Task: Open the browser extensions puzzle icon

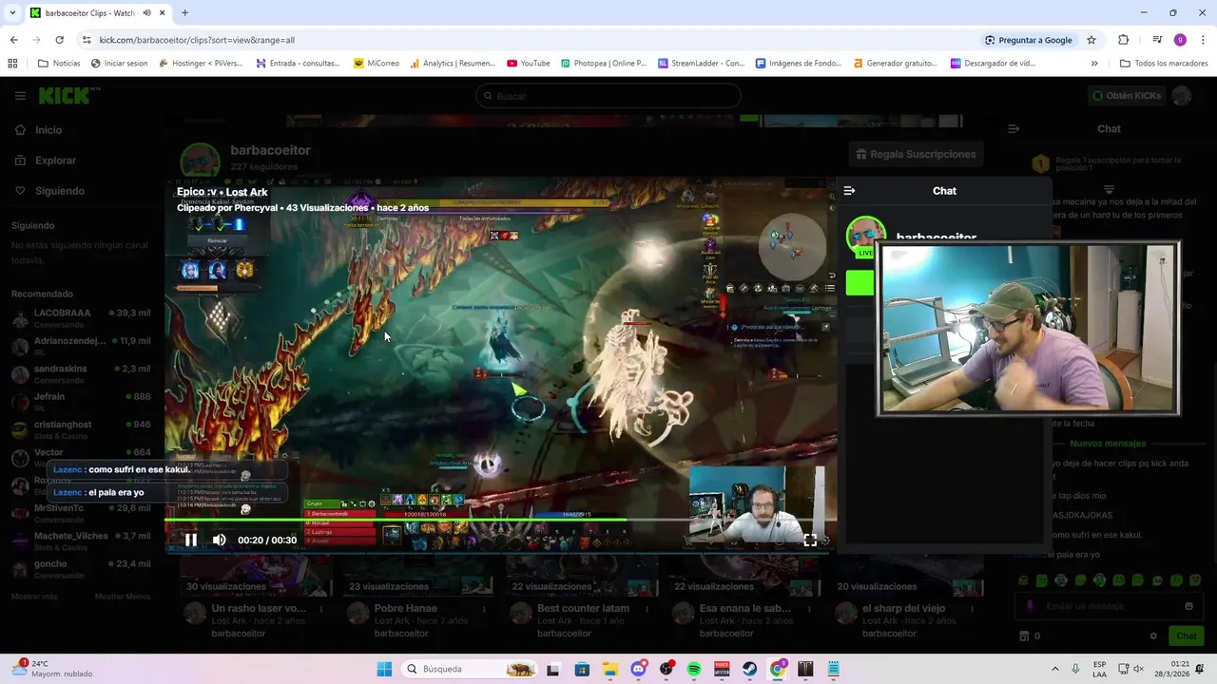Action: pos(1123,40)
